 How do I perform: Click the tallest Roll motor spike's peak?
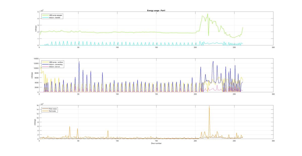[x=209, y=106]
